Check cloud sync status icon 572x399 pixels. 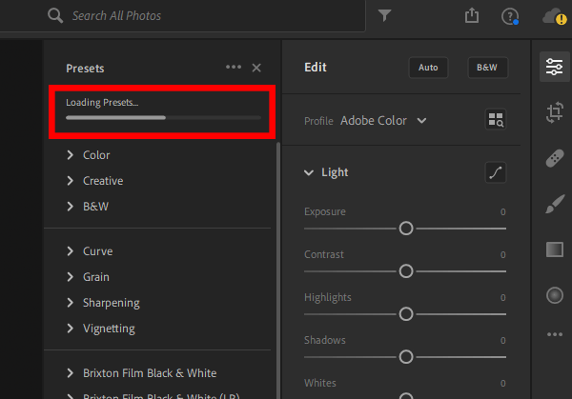point(555,16)
